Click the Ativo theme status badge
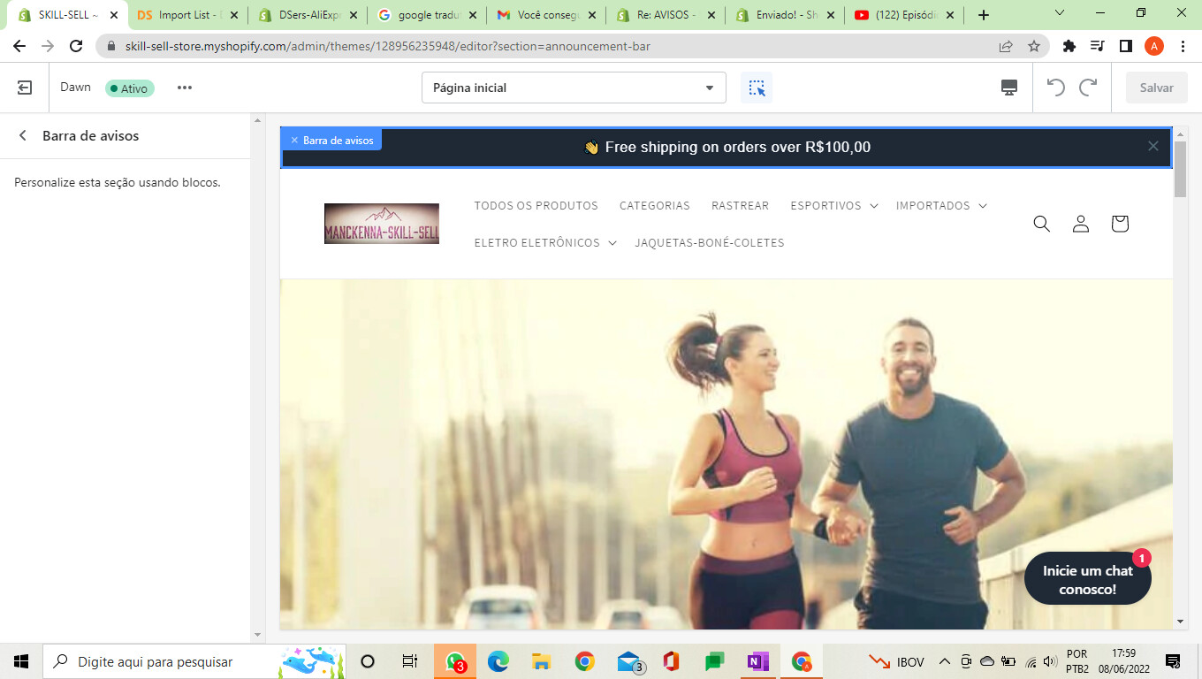The image size is (1202, 679). pos(130,88)
